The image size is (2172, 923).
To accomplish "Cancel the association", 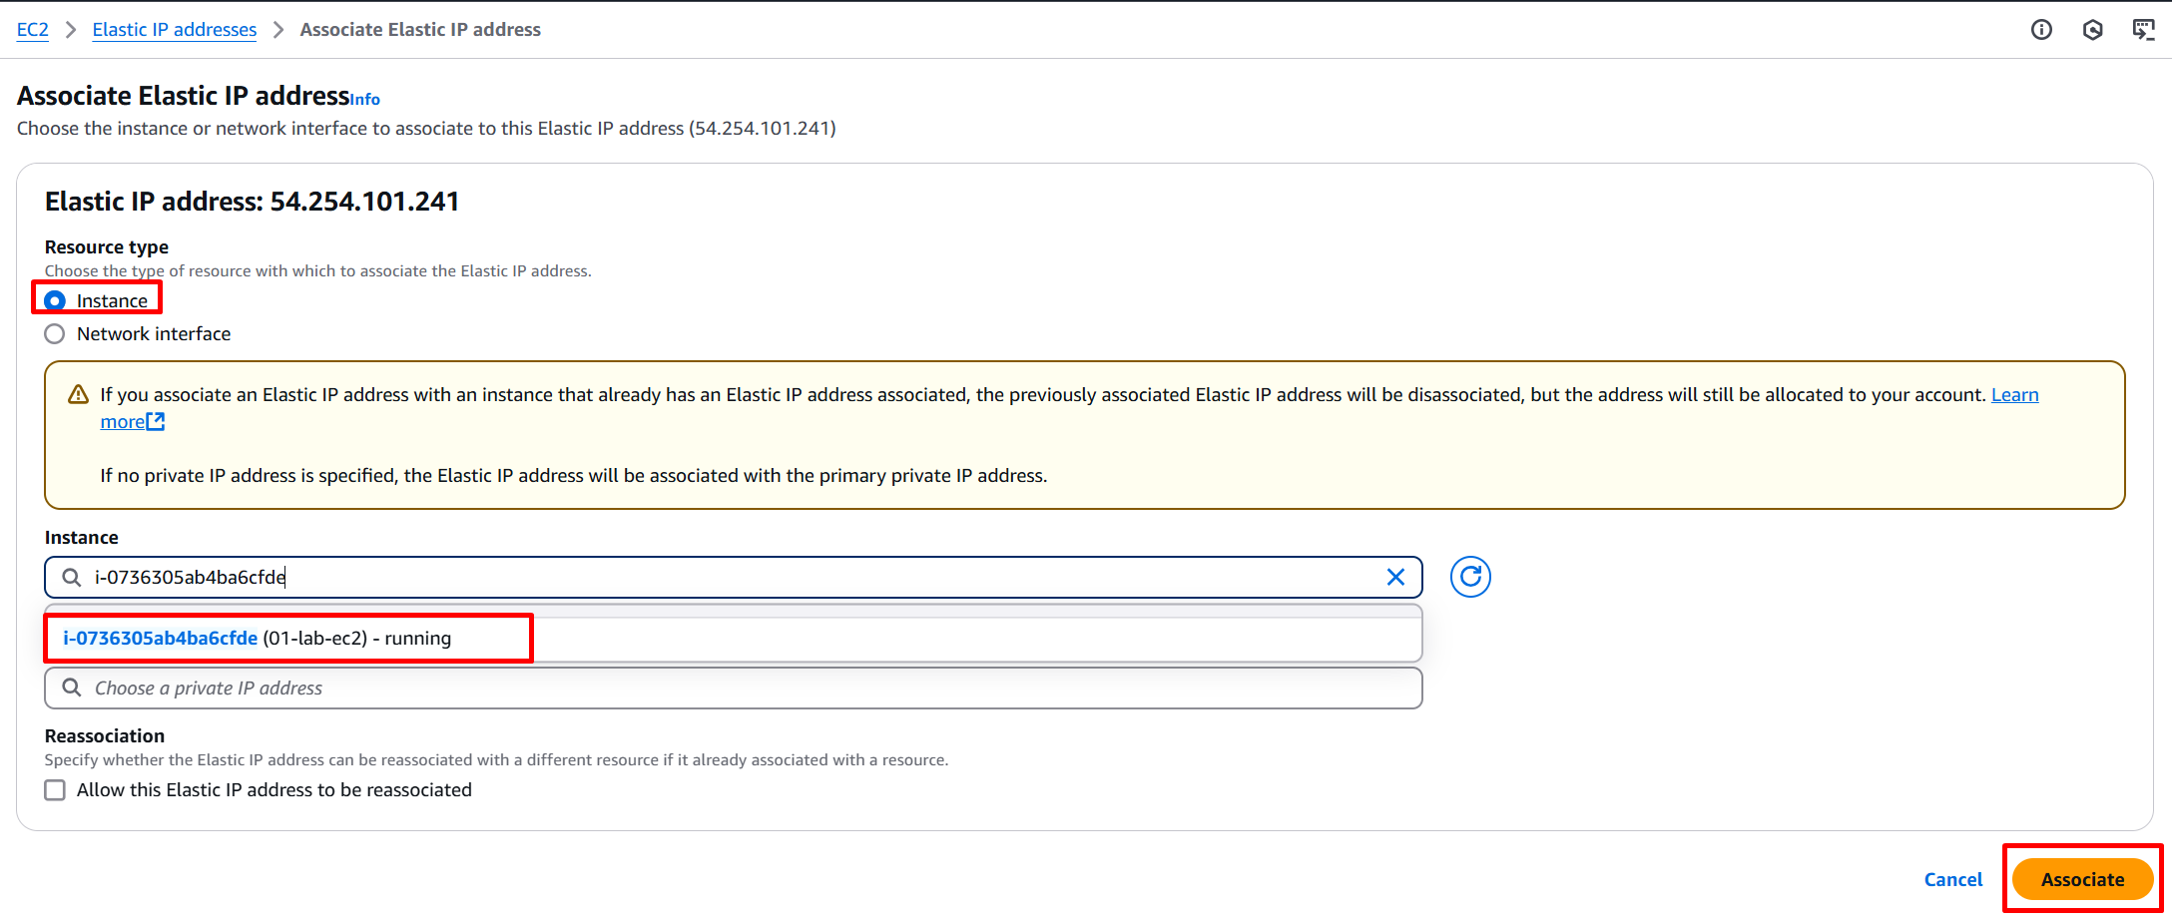I will pyautogui.click(x=1953, y=879).
